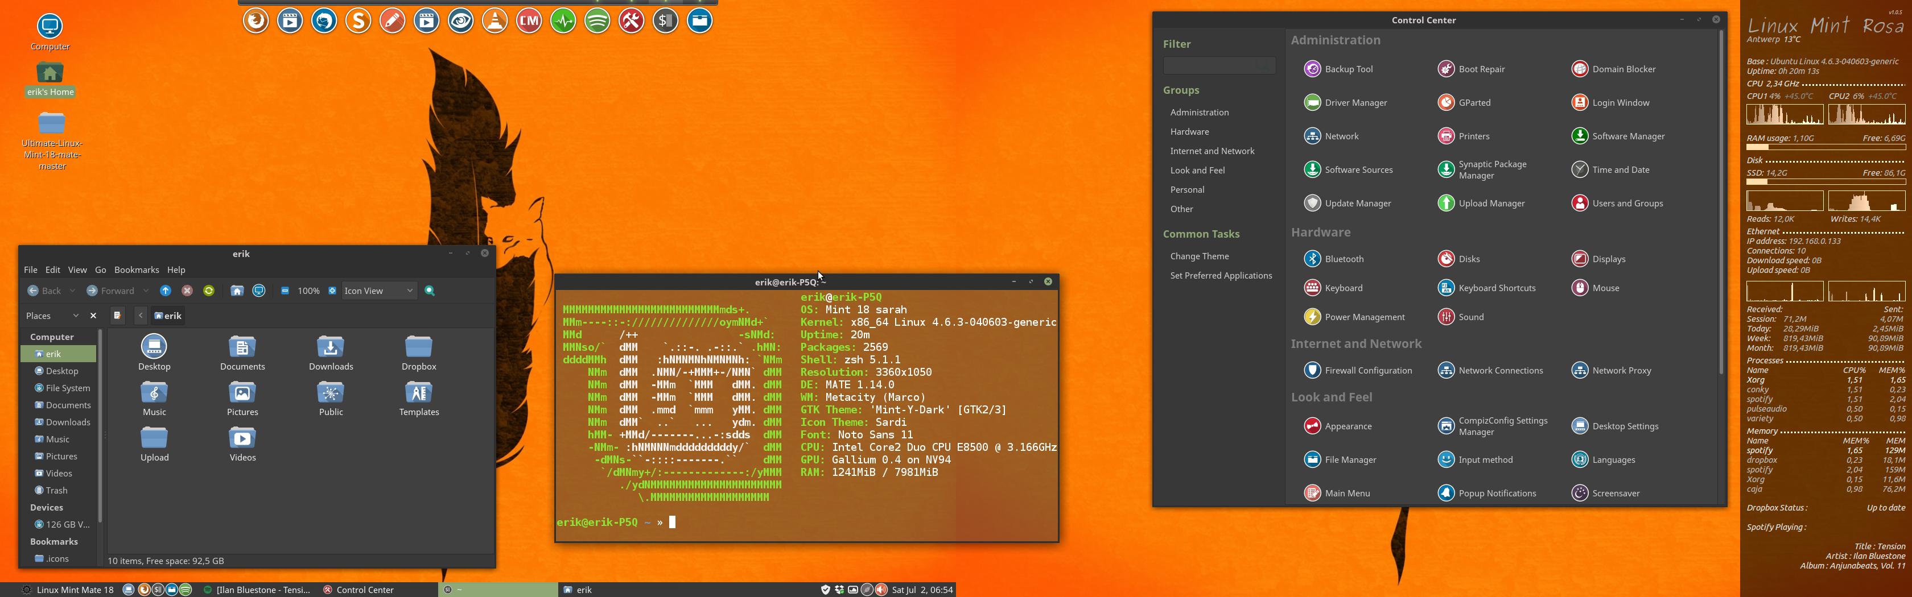
Task: Open Help menu in file manager
Action: pyautogui.click(x=176, y=270)
